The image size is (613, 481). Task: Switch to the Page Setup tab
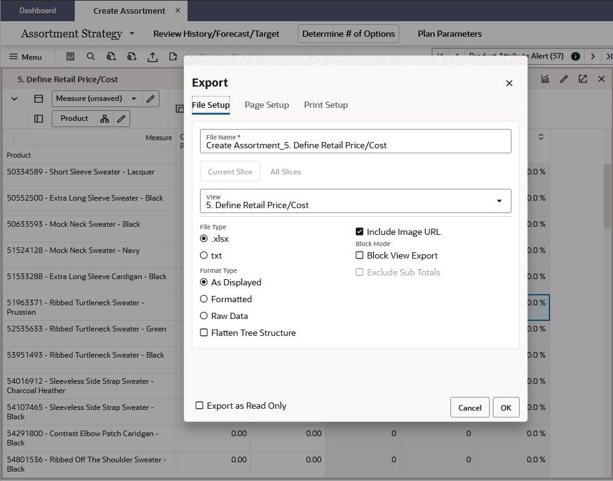point(267,105)
